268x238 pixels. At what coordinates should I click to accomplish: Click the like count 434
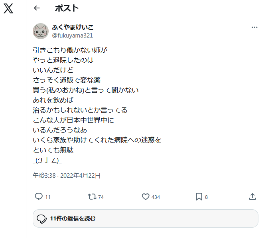click(156, 197)
